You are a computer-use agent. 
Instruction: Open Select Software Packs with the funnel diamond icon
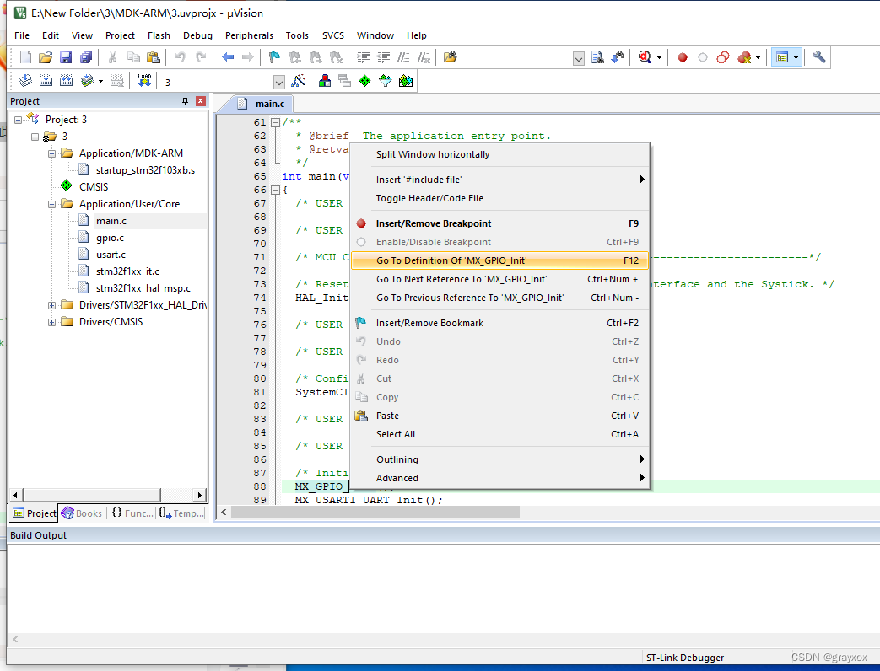coord(385,81)
